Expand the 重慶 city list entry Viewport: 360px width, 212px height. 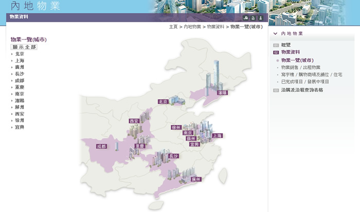click(20, 87)
